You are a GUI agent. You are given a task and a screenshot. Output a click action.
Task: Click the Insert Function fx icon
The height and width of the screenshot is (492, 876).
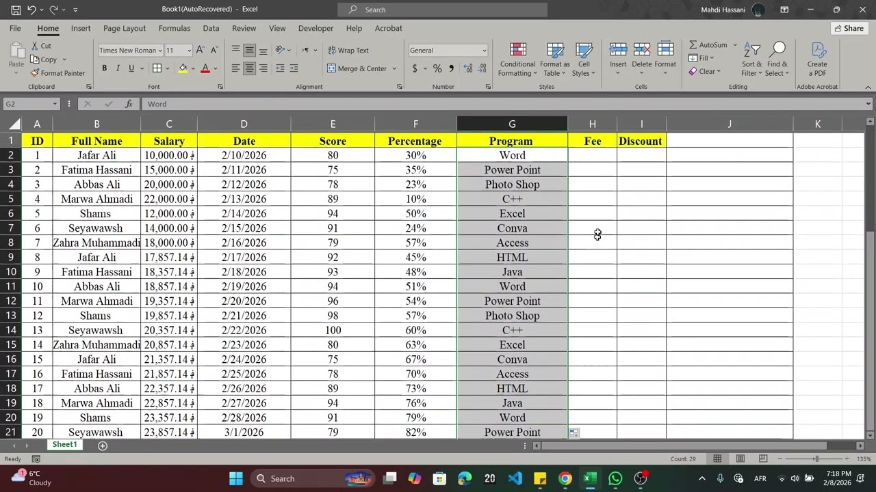(x=129, y=104)
